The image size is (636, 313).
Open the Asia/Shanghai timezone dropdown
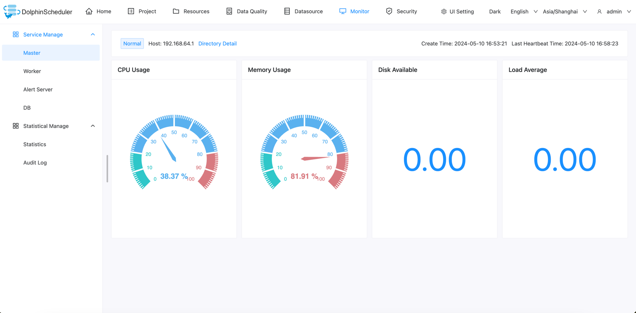point(565,12)
